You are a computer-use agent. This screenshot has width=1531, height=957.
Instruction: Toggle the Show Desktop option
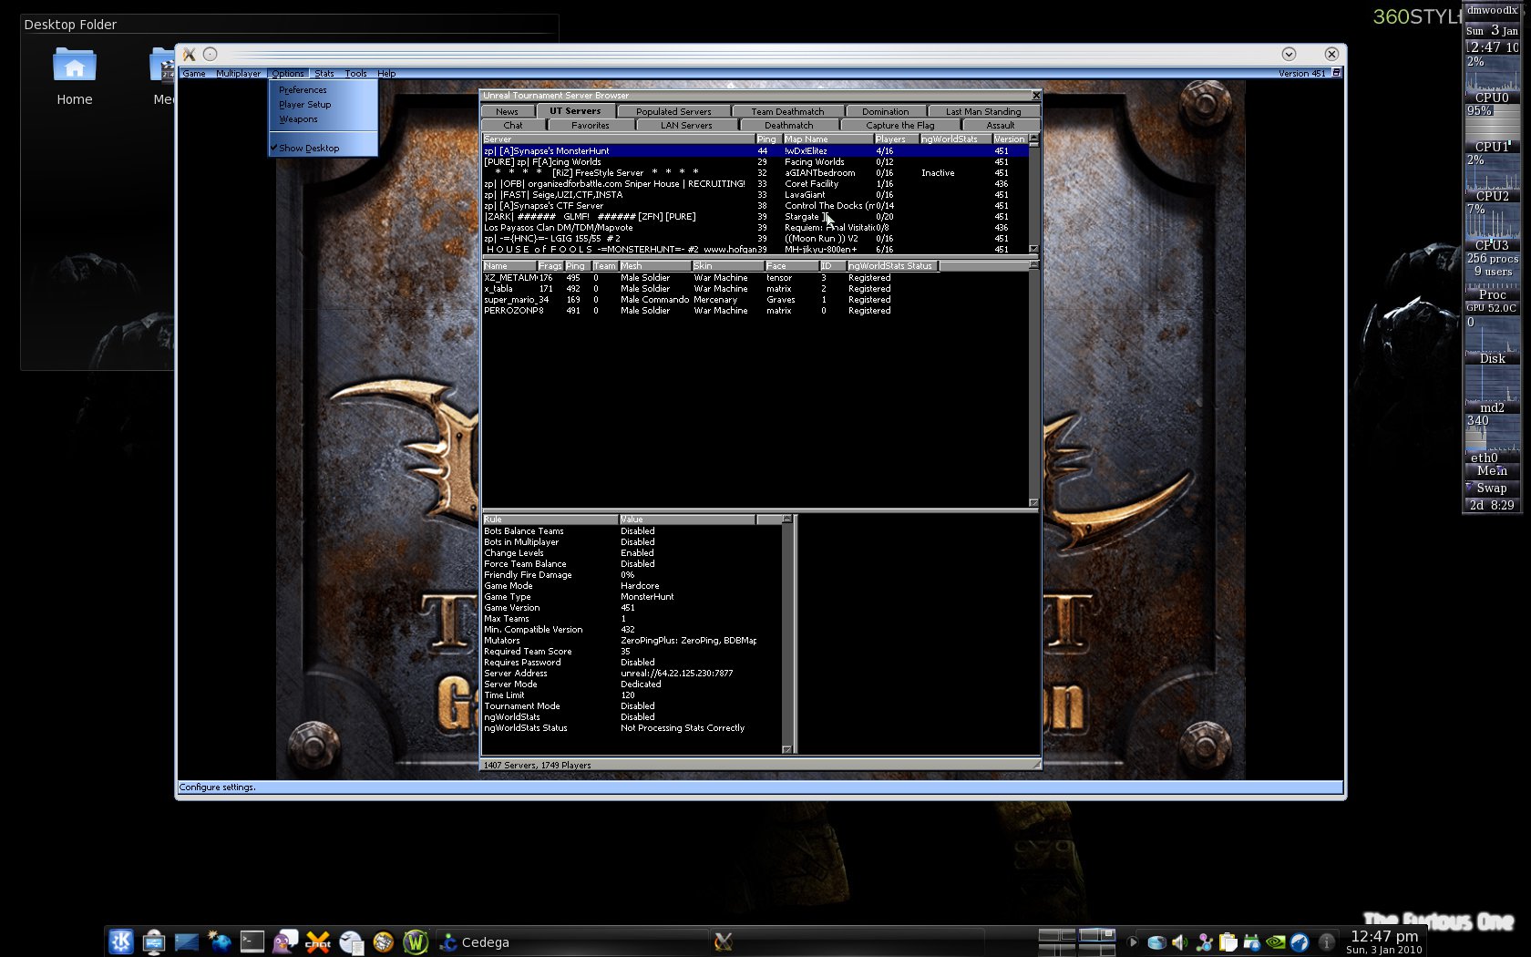309,148
